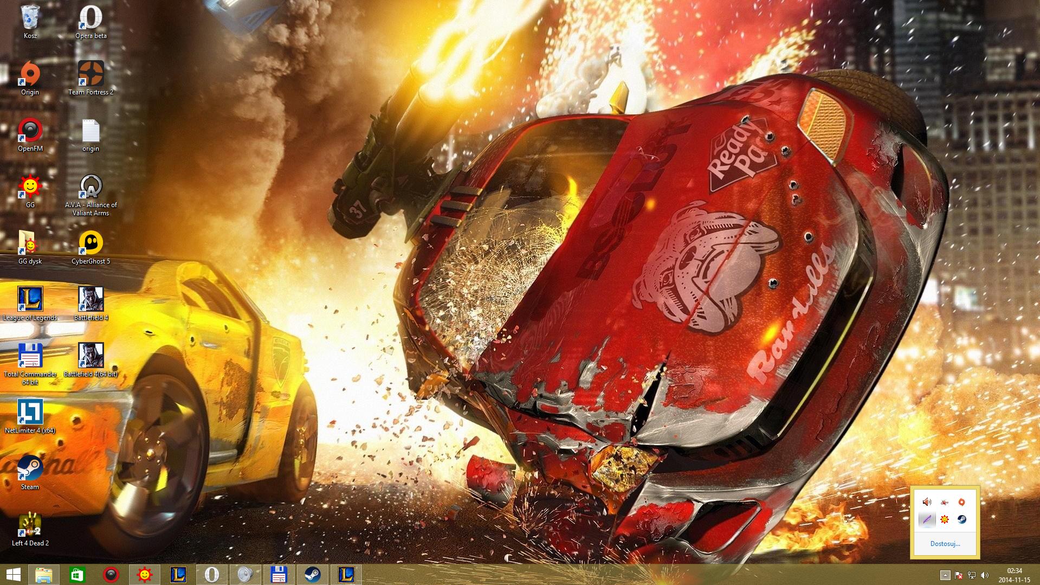
Task: Select the A.V.A - Alliance of Valiant Arms shortcut
Action: 91,195
